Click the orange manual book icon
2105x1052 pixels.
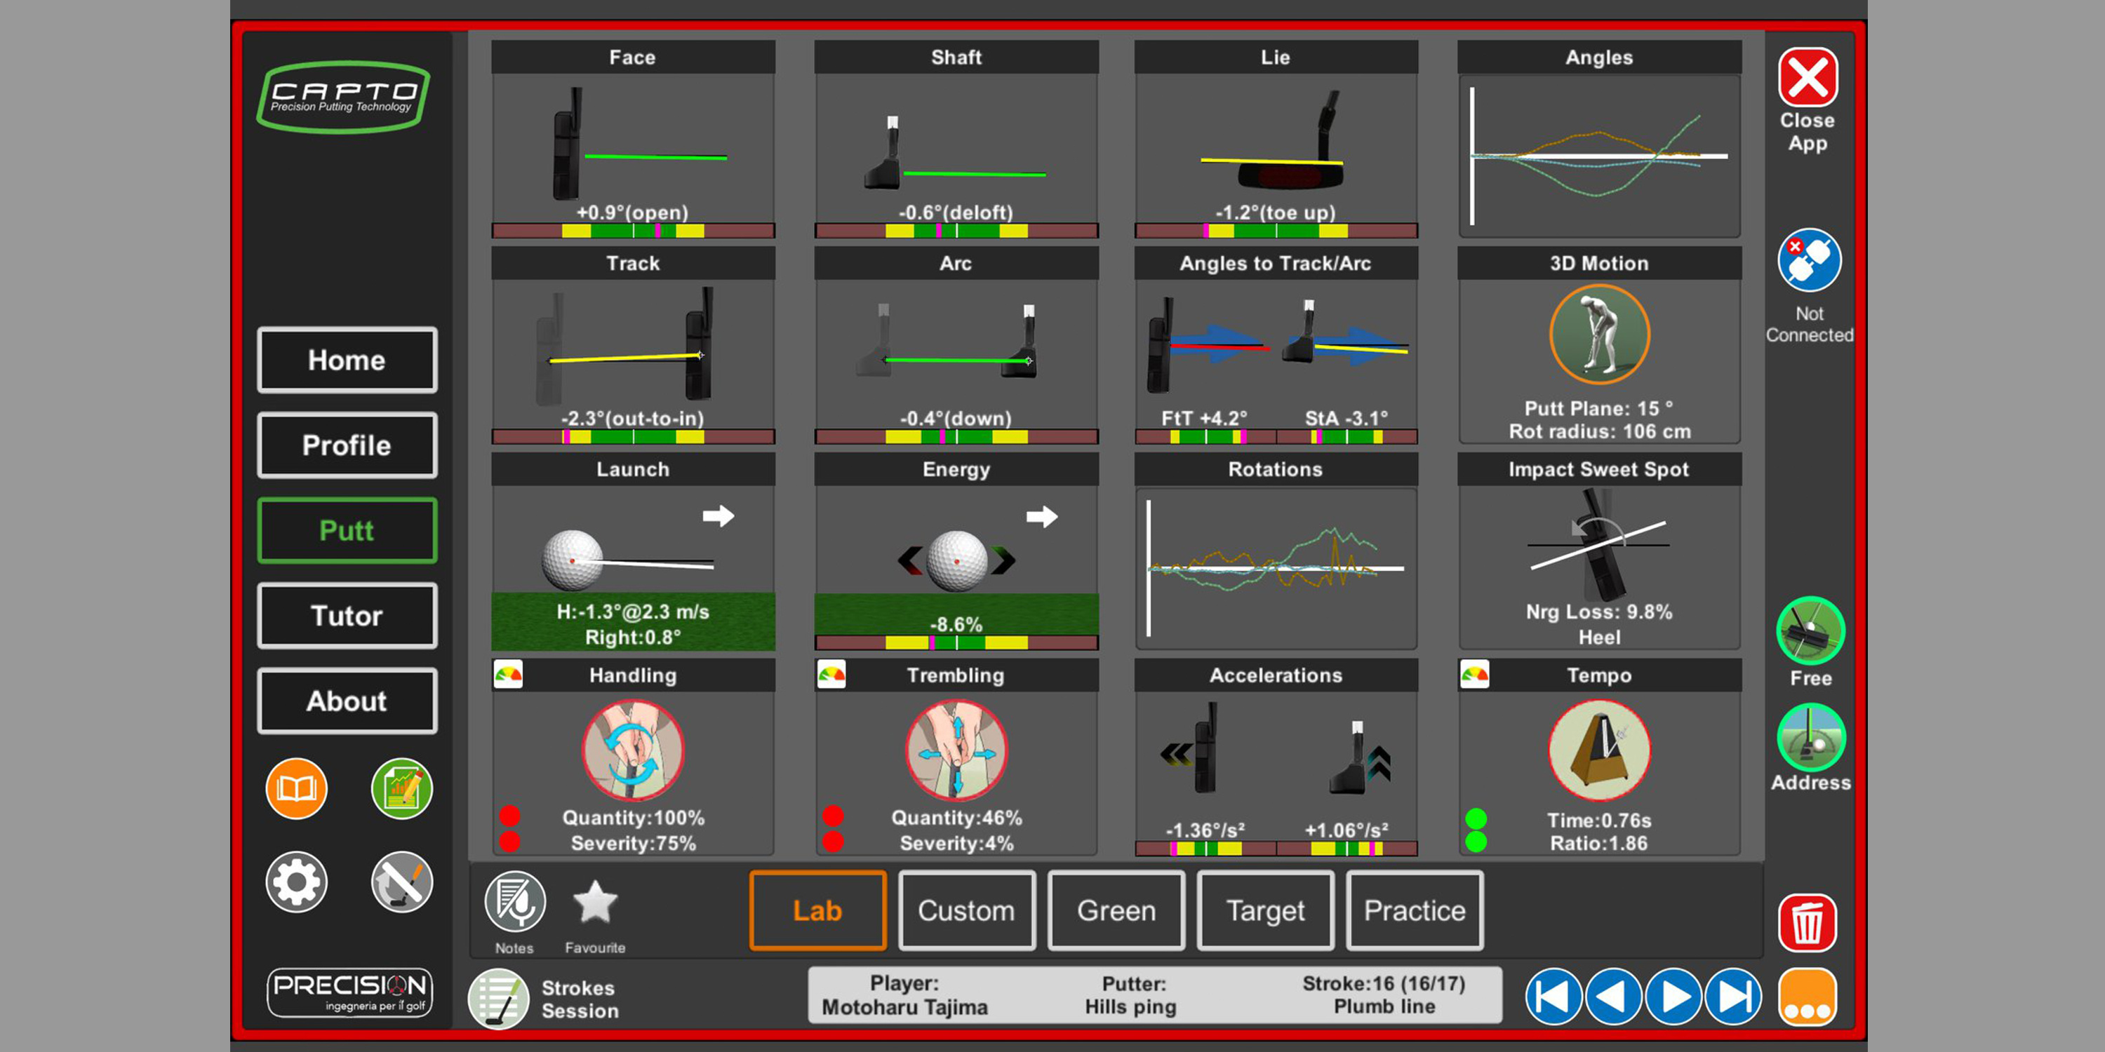(296, 789)
